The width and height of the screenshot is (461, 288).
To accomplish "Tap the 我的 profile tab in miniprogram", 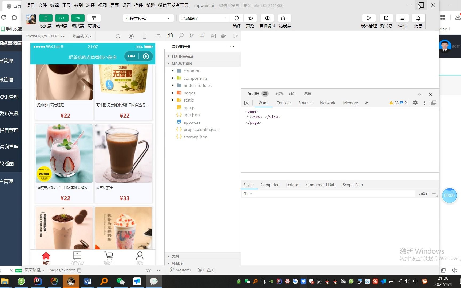I will 140,258.
